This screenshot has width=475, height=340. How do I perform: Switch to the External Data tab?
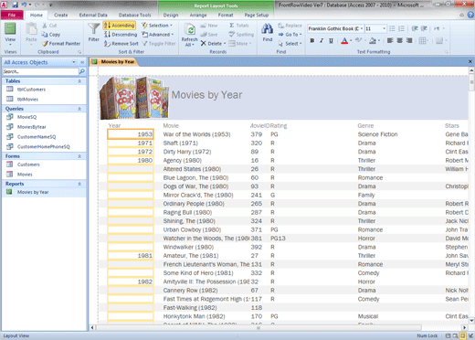(93, 15)
